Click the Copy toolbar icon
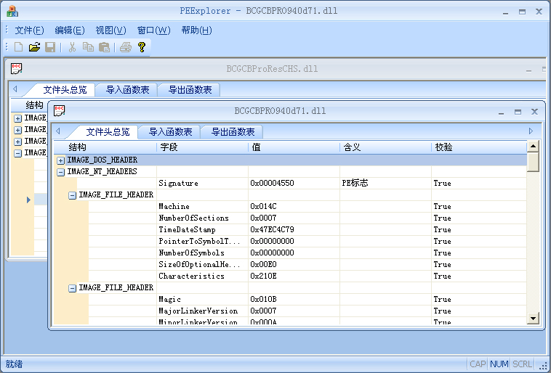Viewport: 551px width, 373px height. [x=88, y=47]
